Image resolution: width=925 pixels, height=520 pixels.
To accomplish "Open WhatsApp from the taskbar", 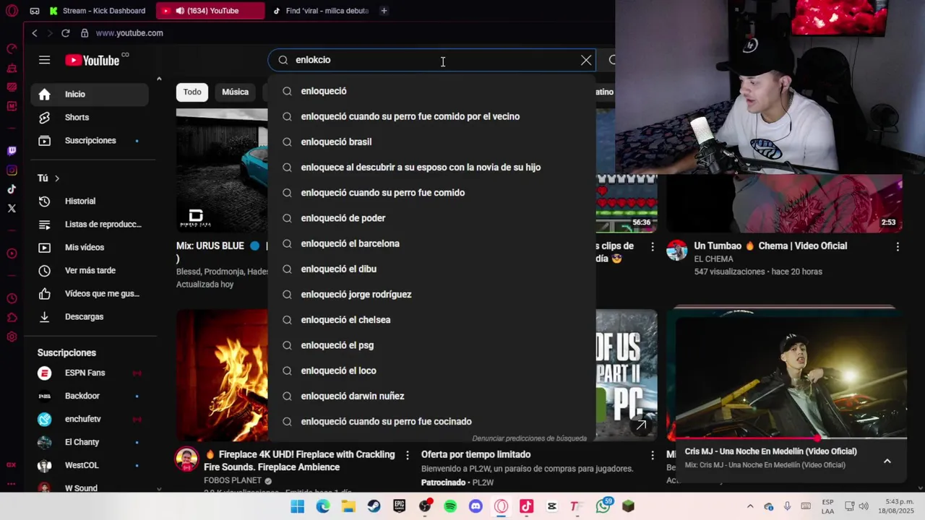I will [603, 506].
